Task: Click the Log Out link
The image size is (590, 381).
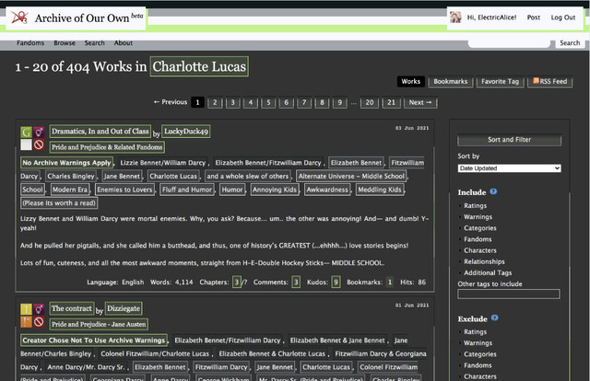Action: point(563,17)
